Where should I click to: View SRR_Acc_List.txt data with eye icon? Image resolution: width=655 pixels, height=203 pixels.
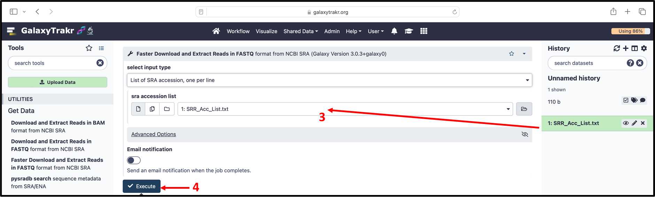point(626,123)
